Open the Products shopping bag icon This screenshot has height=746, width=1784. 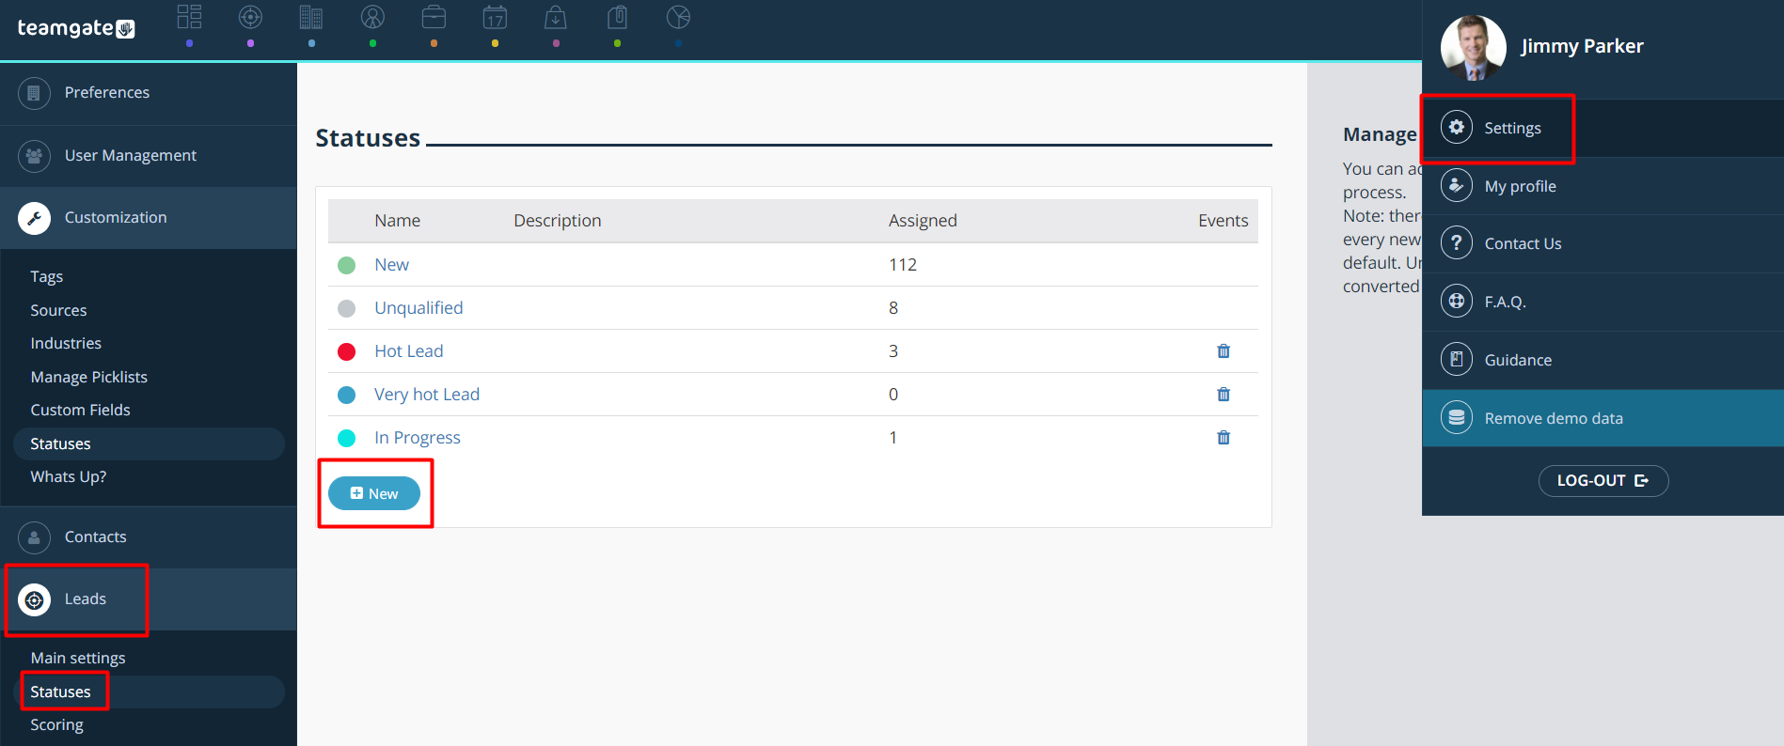pos(556,17)
